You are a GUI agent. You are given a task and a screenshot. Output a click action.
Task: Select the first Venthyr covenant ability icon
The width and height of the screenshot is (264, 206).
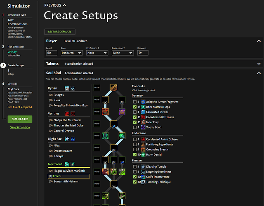[67, 114]
